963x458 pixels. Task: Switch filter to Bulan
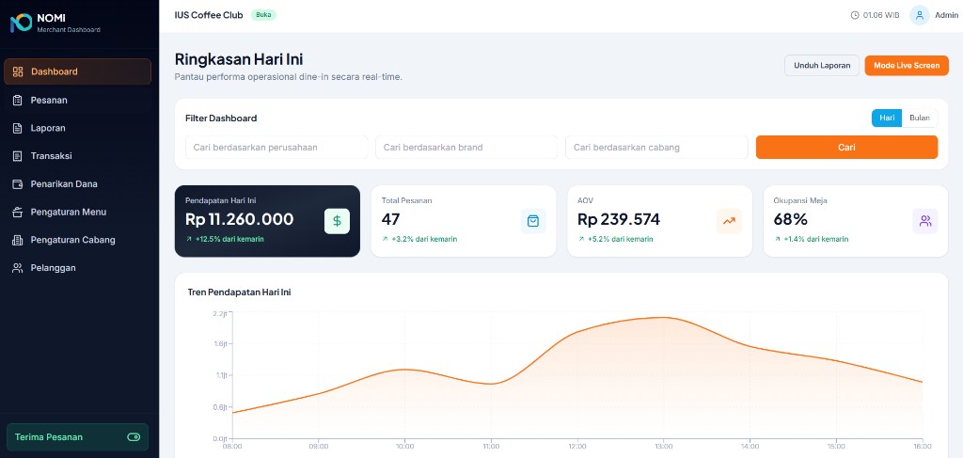[x=920, y=118]
